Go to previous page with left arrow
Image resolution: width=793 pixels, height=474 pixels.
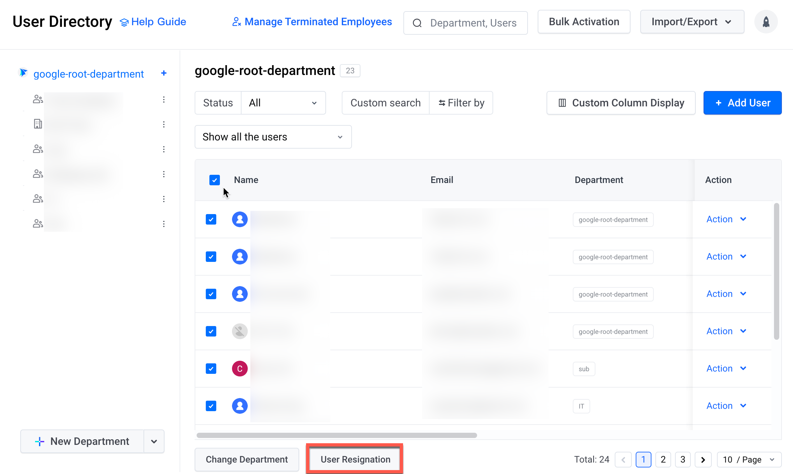(x=623, y=460)
